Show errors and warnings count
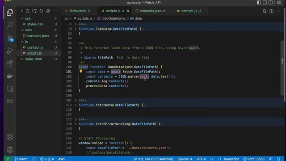 point(47,159)
